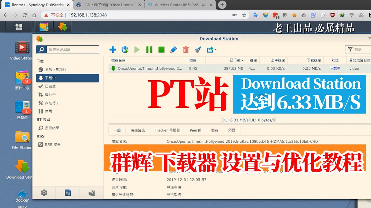The image size is (371, 208).
Task: Sort by 狀態 column header
Action: [x=335, y=60]
